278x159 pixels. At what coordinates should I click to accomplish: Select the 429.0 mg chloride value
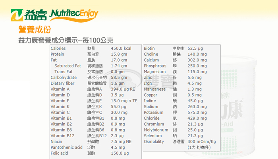coord(197,118)
